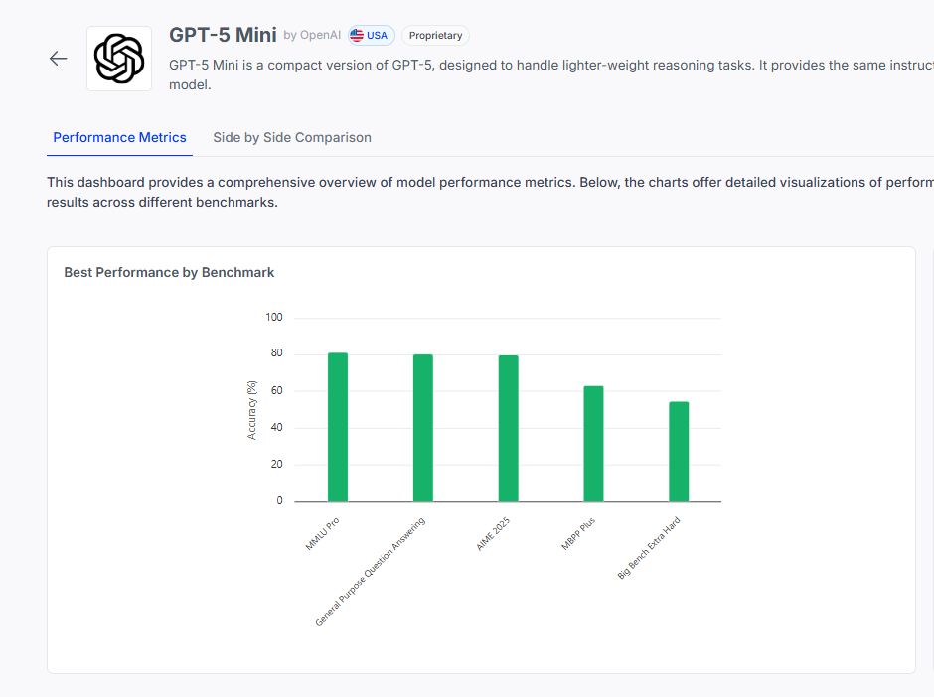Click the back arrow icon
Viewport: 934px width, 697px height.
click(x=59, y=59)
